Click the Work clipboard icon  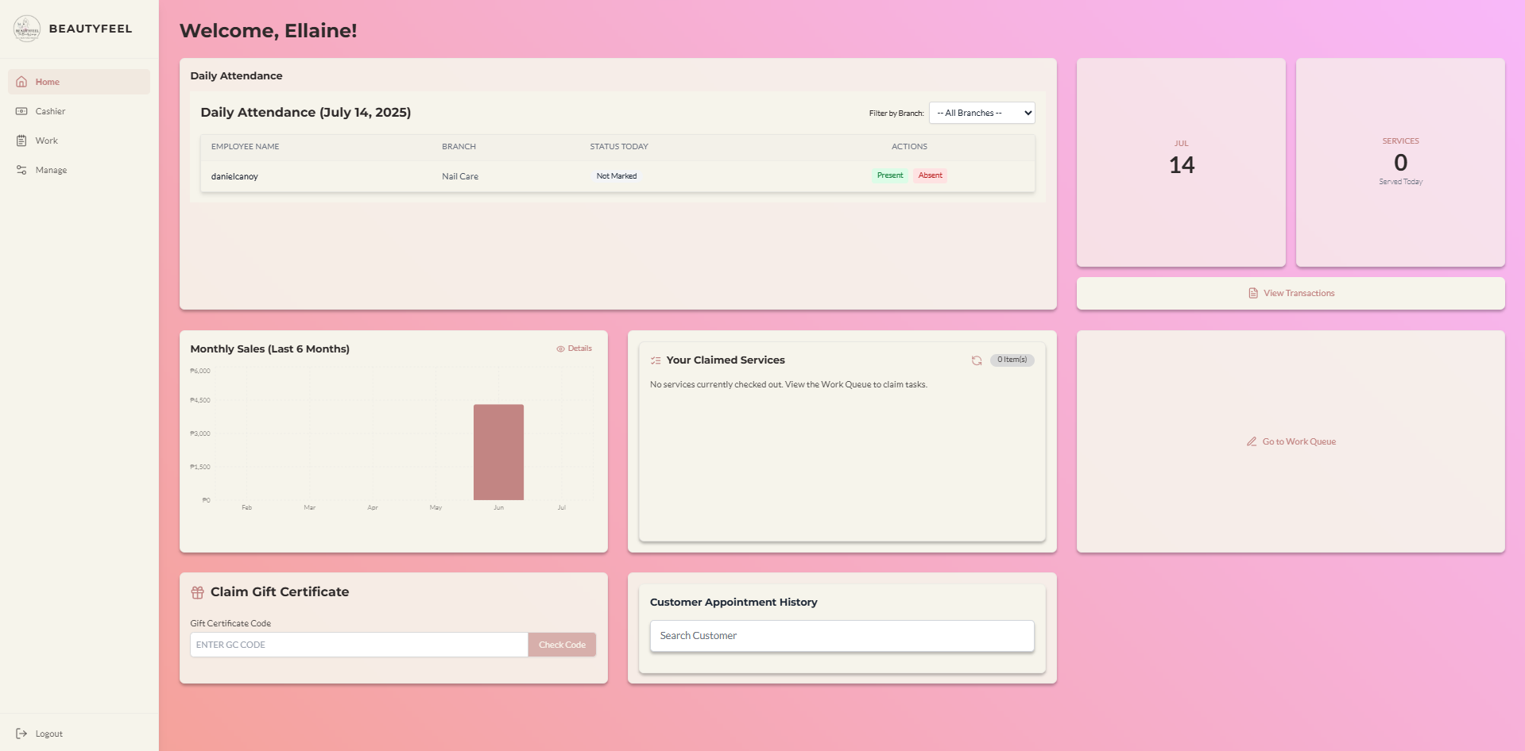(x=21, y=141)
